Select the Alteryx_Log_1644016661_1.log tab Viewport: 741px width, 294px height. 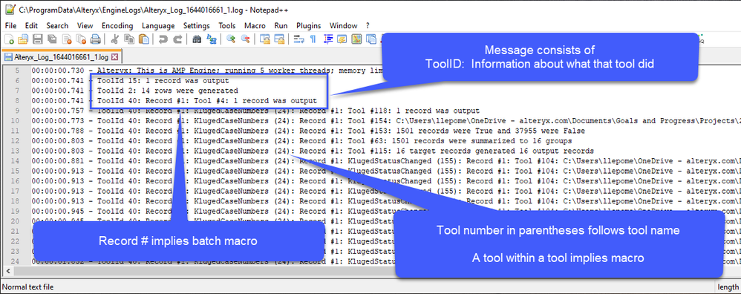pyautogui.click(x=62, y=57)
